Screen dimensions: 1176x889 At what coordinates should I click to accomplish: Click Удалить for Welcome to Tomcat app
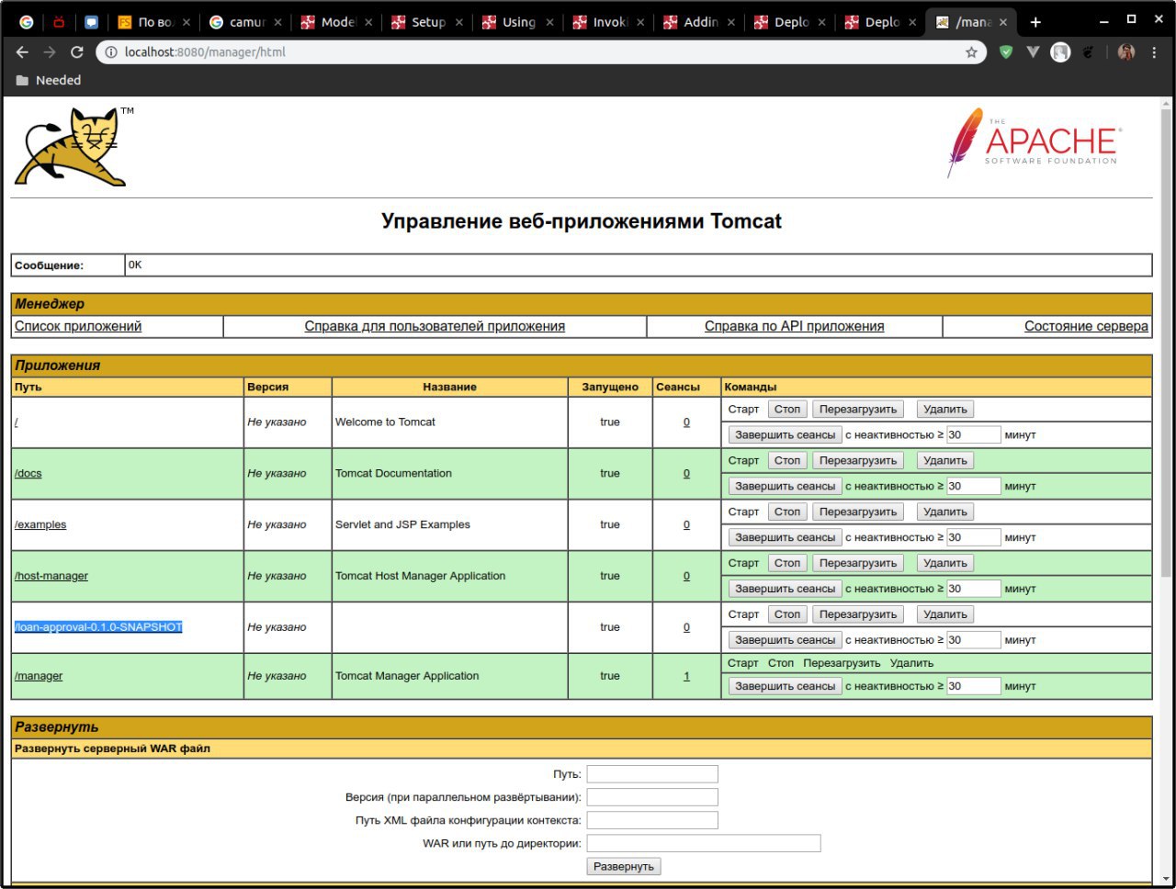pos(945,410)
